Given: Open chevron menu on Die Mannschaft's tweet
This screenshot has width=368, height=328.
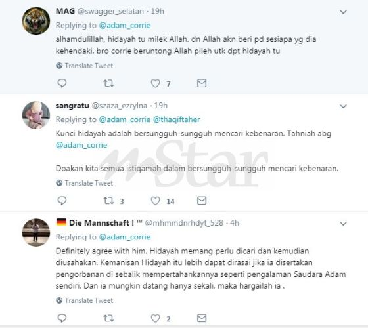Looking at the screenshot, I should click(343, 224).
